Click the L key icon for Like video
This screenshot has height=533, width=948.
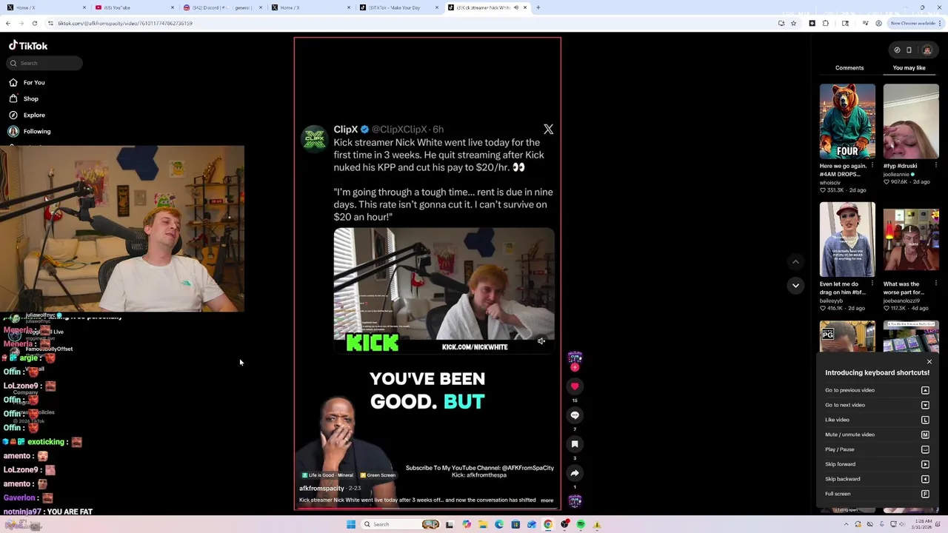[x=925, y=420]
